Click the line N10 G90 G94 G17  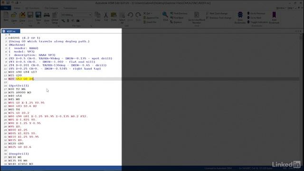[22, 72]
